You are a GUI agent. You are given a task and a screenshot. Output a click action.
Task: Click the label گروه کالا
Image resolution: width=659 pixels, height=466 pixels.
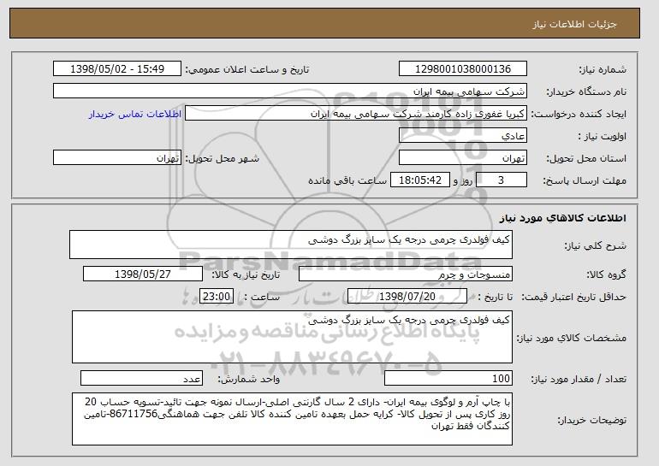[606, 275]
